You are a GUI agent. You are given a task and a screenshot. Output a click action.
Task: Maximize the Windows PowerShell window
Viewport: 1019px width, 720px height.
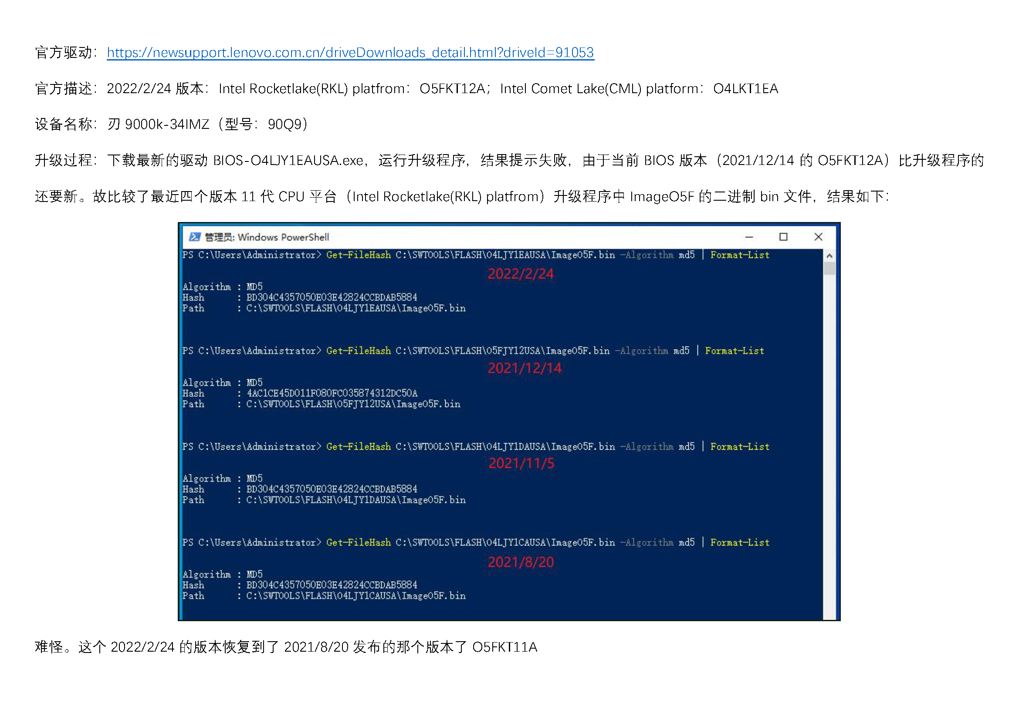pyautogui.click(x=783, y=237)
